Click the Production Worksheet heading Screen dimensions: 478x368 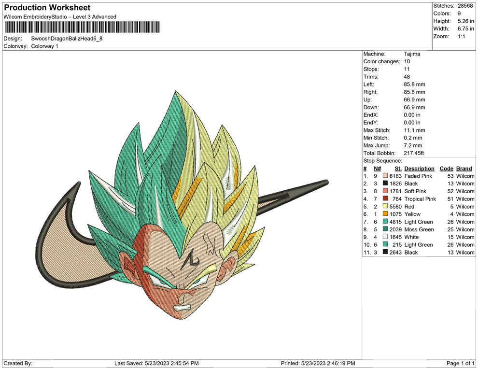(x=47, y=8)
